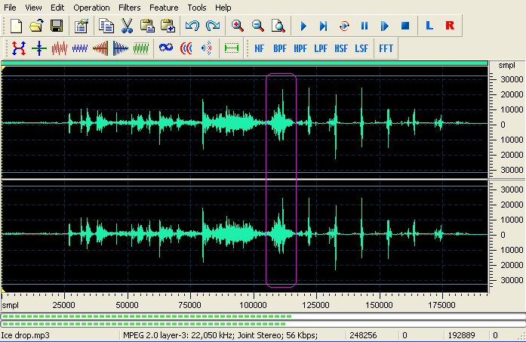Open the Filters menu
This screenshot has height=342, width=526.
(x=129, y=7)
